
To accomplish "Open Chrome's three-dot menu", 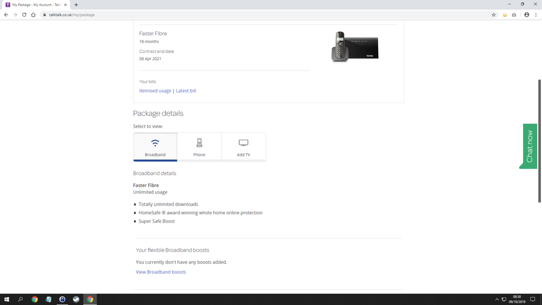I will 536,15.
